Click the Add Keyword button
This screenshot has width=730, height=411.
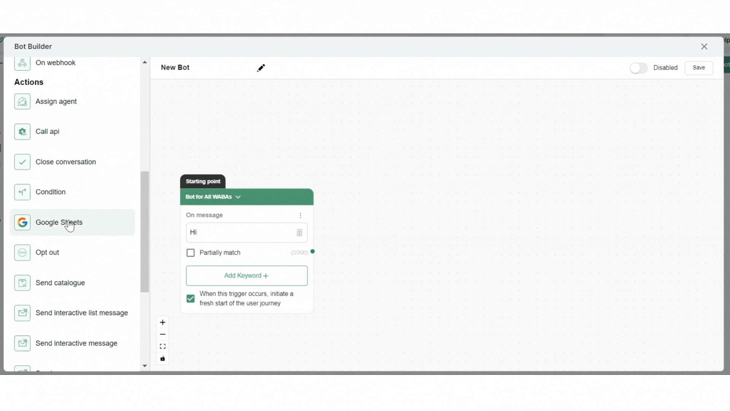tap(246, 276)
